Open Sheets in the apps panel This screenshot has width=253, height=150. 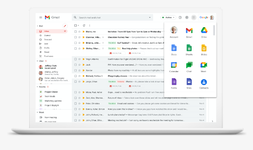click(189, 50)
